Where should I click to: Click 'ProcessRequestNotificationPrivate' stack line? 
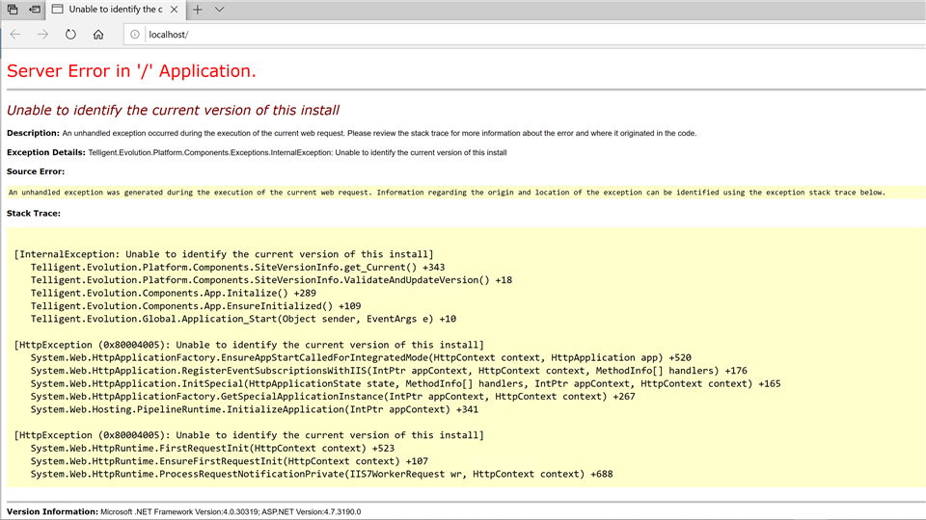coord(321,474)
